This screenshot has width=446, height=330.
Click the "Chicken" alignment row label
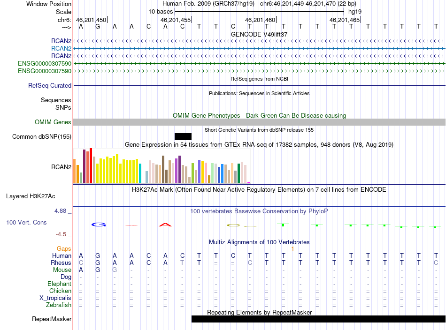tap(60, 291)
